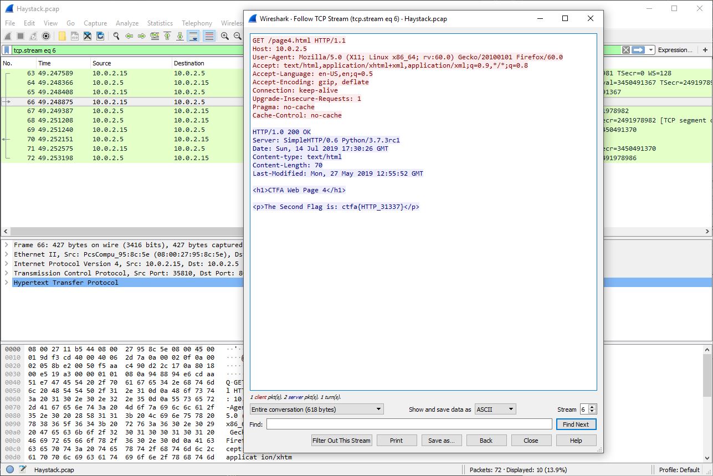Jump to the last packet icon

coord(180,36)
